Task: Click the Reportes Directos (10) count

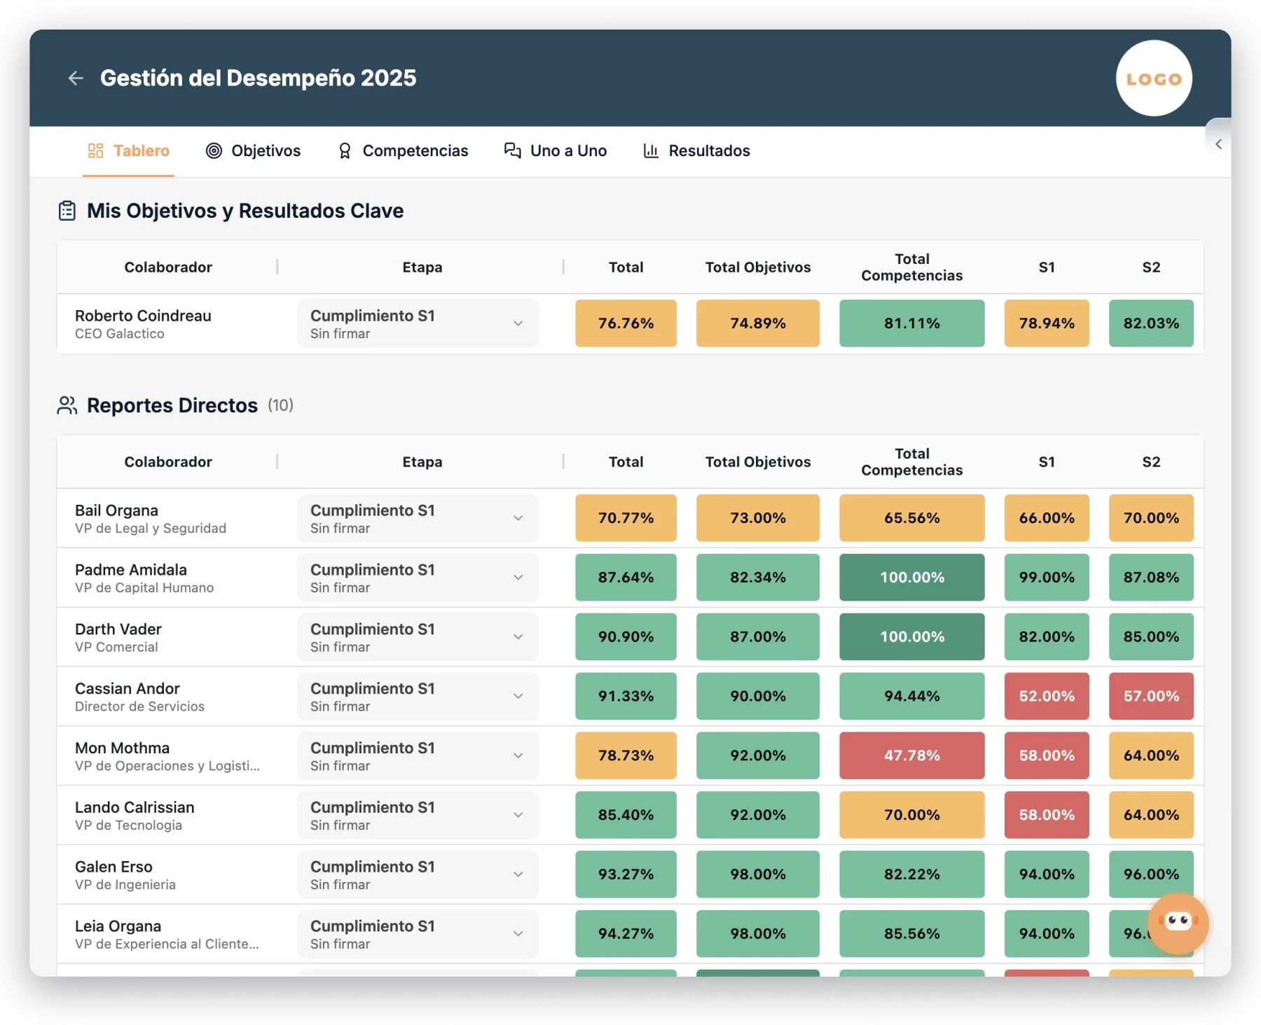Action: click(x=280, y=405)
